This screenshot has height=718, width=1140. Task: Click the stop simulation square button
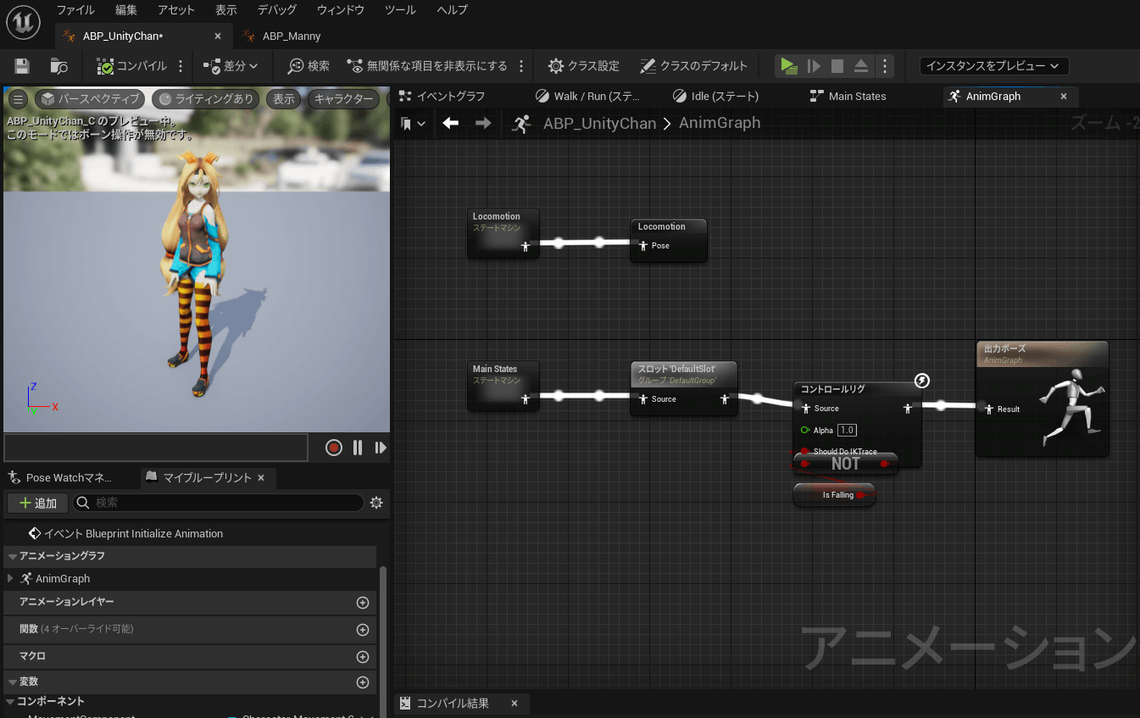pos(837,66)
